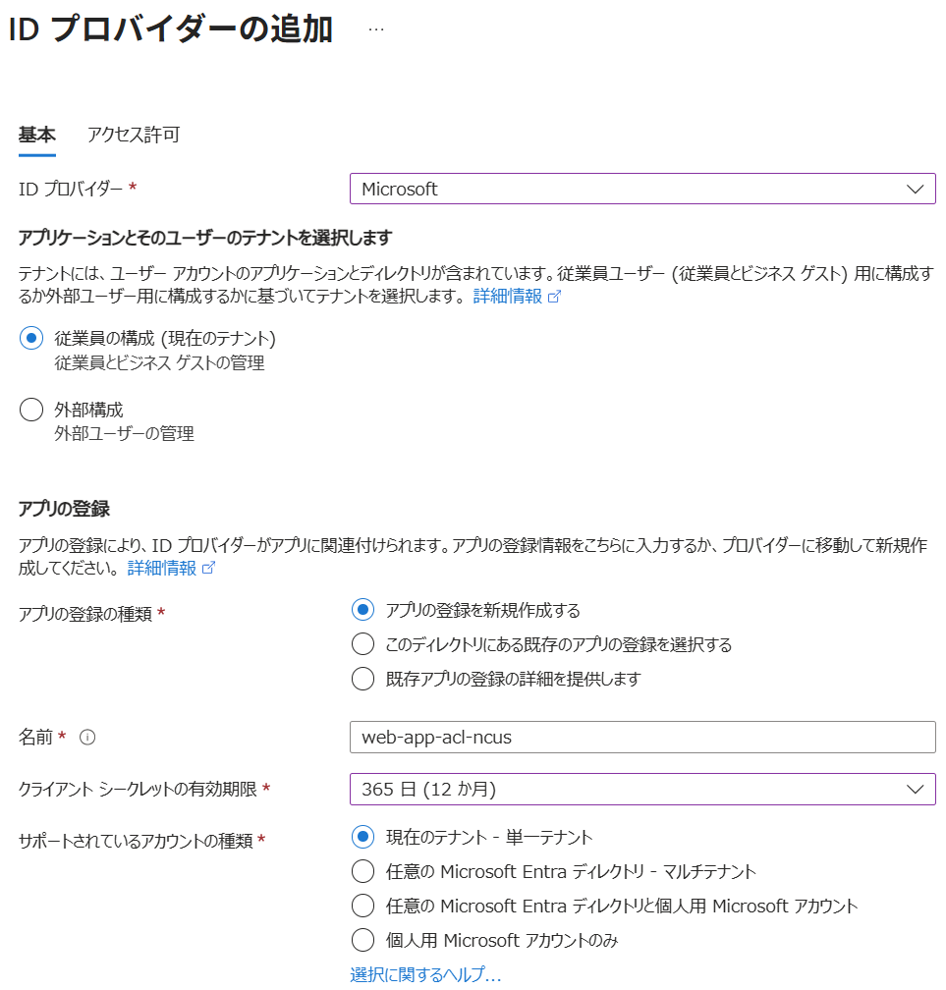Screen dimensions: 946x990
Task: Click external link icon after app registration 詳細情報
Action: point(208,569)
